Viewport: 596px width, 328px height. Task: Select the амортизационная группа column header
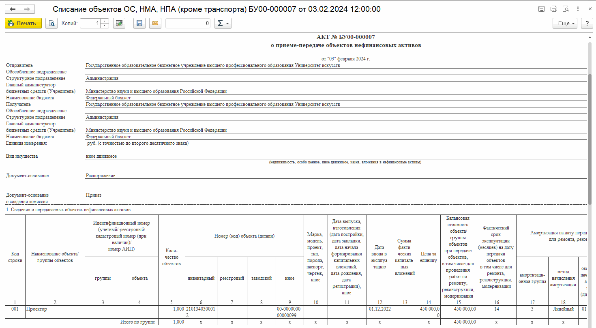(532, 278)
